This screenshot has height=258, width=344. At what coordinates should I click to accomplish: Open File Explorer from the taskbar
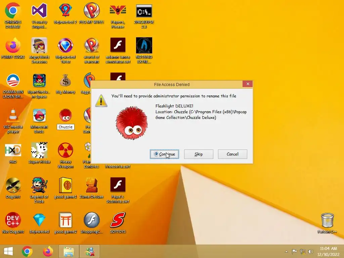click(69, 251)
